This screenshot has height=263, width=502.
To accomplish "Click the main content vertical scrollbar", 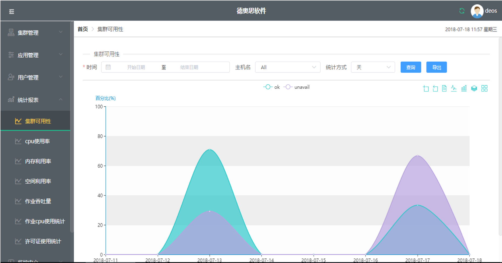I will coord(500,136).
